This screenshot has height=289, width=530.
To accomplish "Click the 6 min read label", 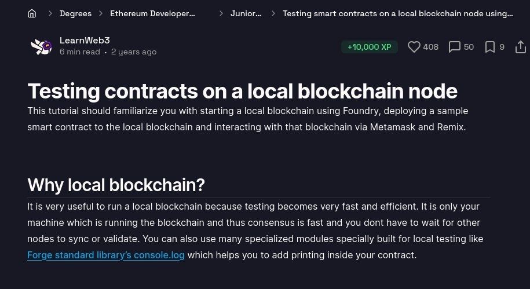I will point(80,52).
